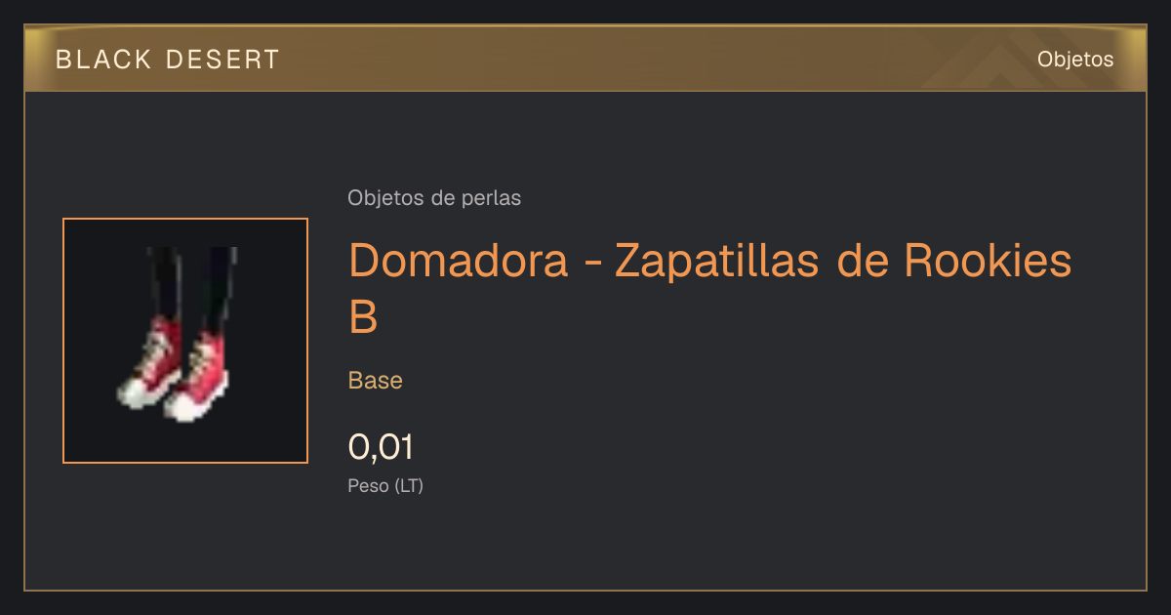Click the right red sneaker in icon
1171x615 pixels.
tap(198, 376)
